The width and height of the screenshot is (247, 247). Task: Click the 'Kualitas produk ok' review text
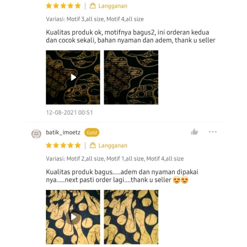tap(130, 36)
